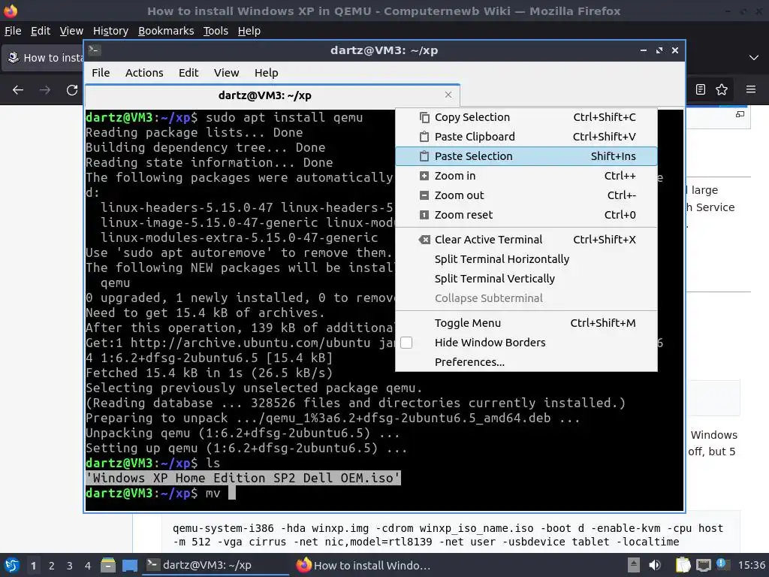769x577 pixels.
Task: Close the dartz@VM3 terminal tab
Action: pos(448,95)
